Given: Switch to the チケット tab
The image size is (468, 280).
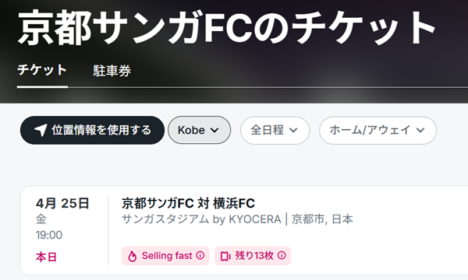Looking at the screenshot, I should pyautogui.click(x=42, y=70).
